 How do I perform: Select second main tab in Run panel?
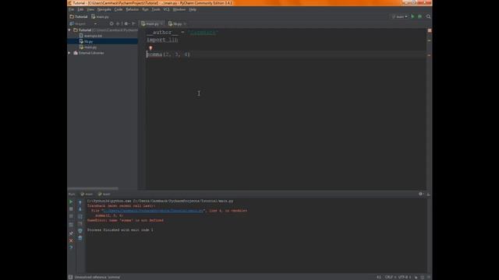click(x=104, y=194)
